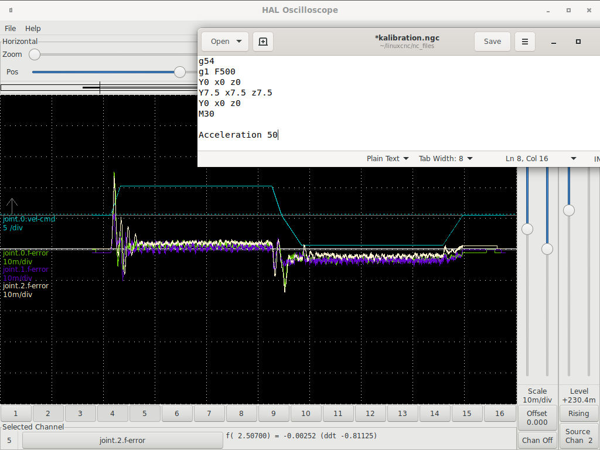The height and width of the screenshot is (450, 600).
Task: Click the new document icon in text editor
Action: [263, 42]
